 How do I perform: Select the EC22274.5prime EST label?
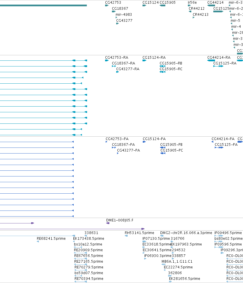click(178, 267)
